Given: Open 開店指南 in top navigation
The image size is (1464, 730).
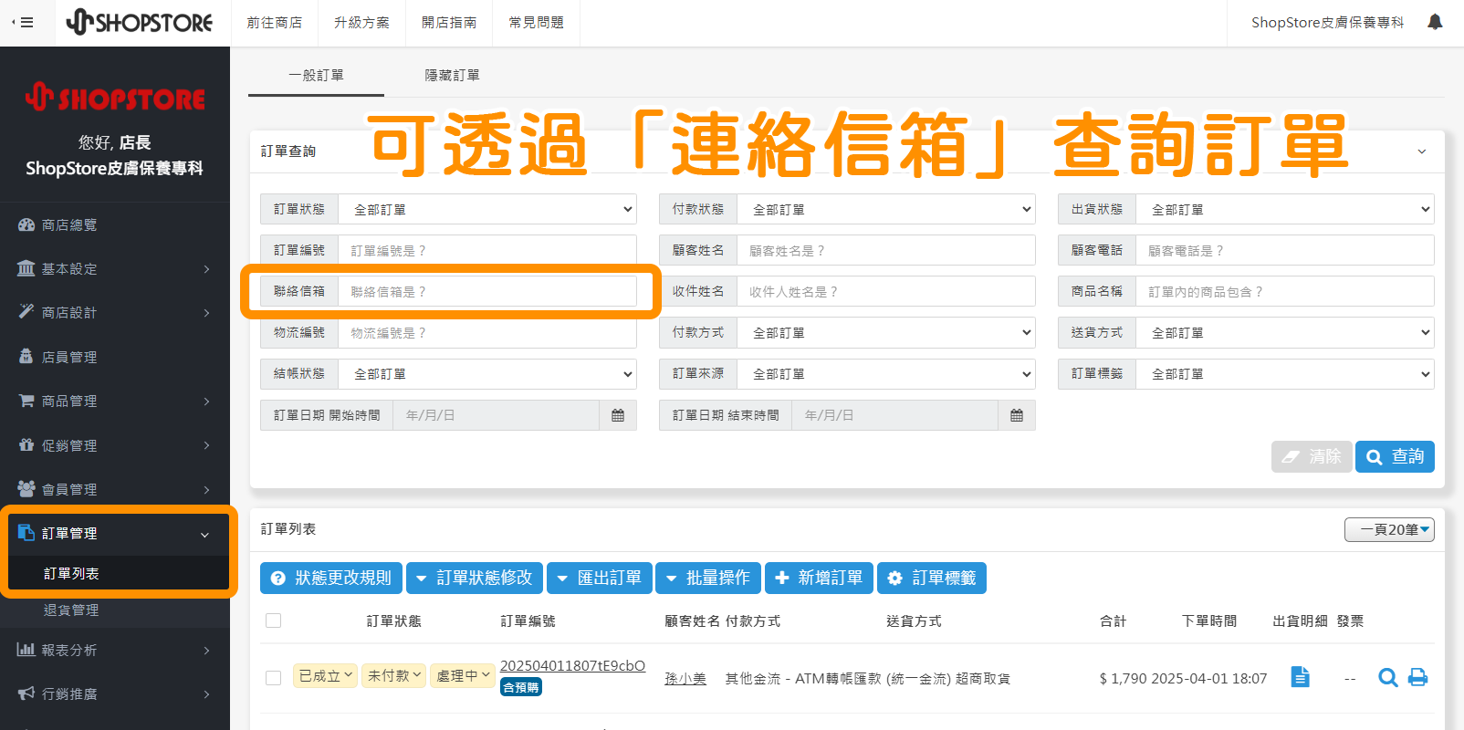Looking at the screenshot, I should (449, 23).
